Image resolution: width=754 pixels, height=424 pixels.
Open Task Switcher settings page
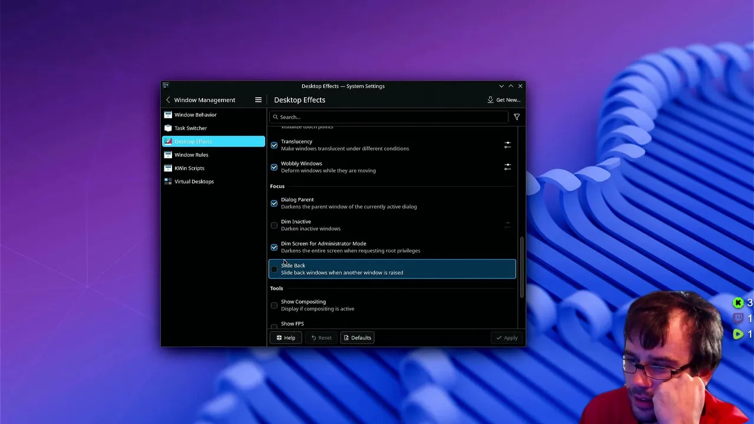coord(213,128)
